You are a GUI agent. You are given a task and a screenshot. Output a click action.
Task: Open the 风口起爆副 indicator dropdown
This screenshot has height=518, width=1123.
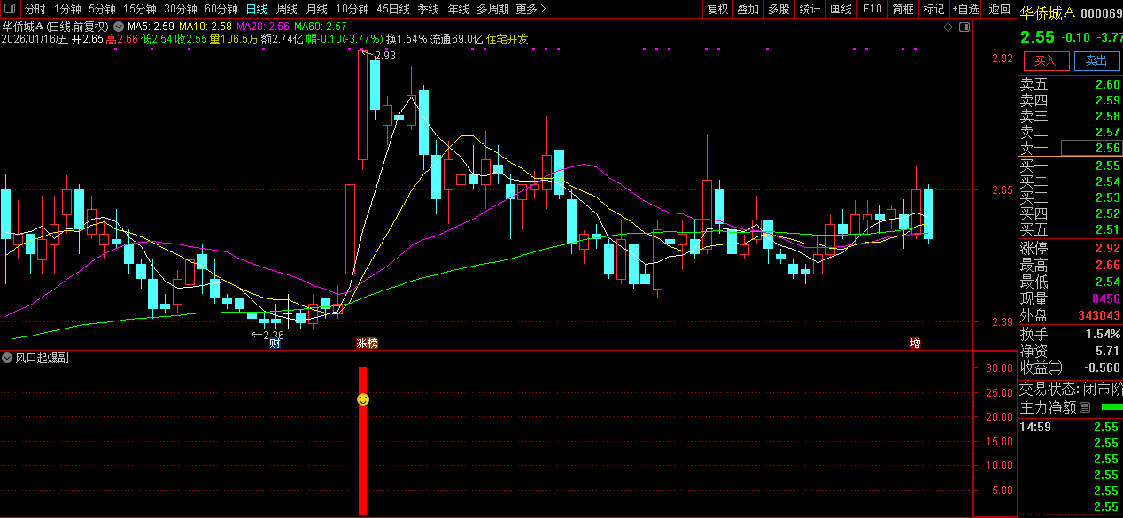click(x=8, y=358)
